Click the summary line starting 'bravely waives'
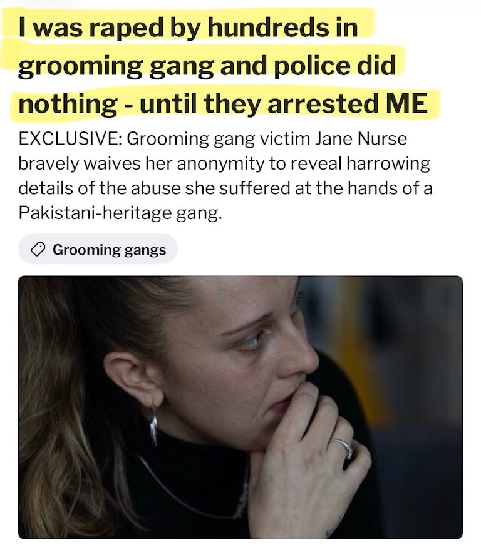Image resolution: width=481 pixels, height=557 pixels. point(224,164)
